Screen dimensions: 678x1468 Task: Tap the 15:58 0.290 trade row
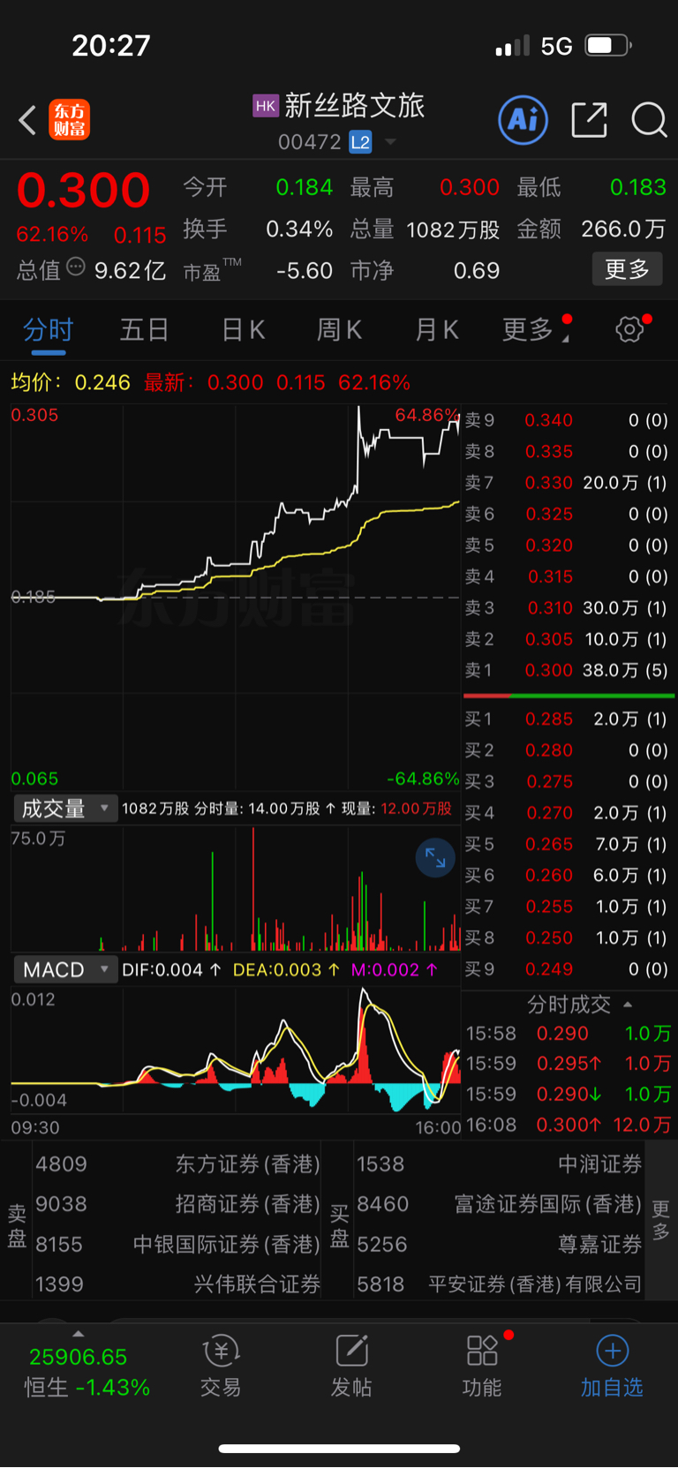click(x=569, y=1033)
